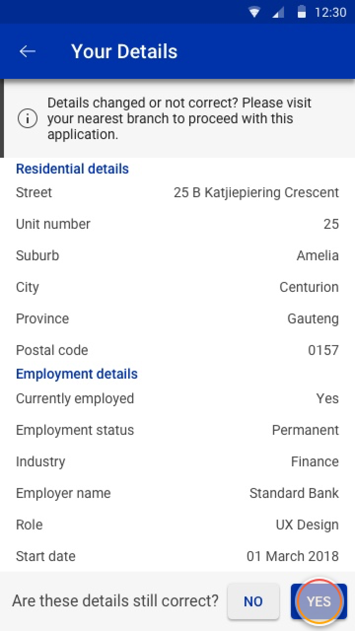The width and height of the screenshot is (355, 631).
Task: Click the Province value Gauteng
Action: click(313, 318)
